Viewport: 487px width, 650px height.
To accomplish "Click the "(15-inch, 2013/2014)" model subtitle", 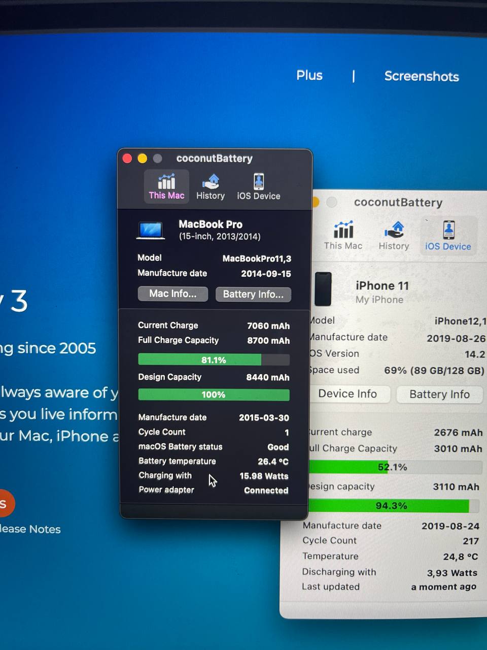I will 220,237.
